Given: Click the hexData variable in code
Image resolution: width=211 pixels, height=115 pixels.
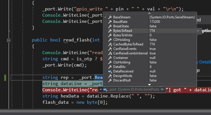Looking at the screenshot, I should [x=70, y=96].
